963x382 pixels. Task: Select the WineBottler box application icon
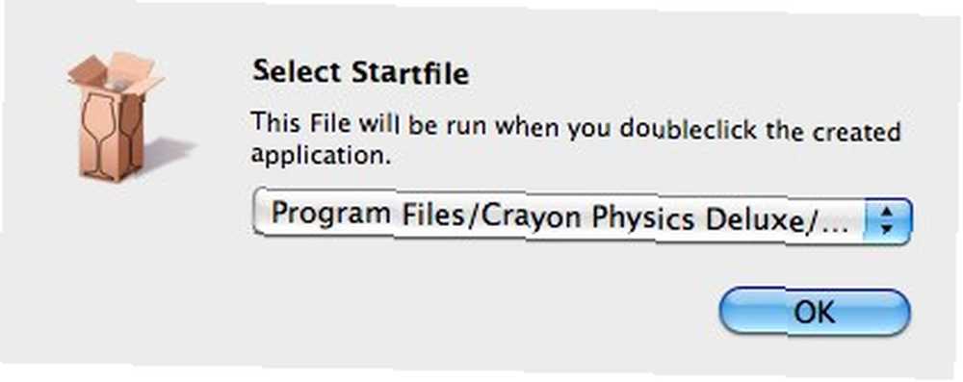pyautogui.click(x=117, y=116)
